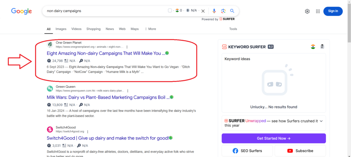Click green Surfer badge beside Switch4Good title
The height and width of the screenshot is (157, 351).
pyautogui.click(x=171, y=138)
